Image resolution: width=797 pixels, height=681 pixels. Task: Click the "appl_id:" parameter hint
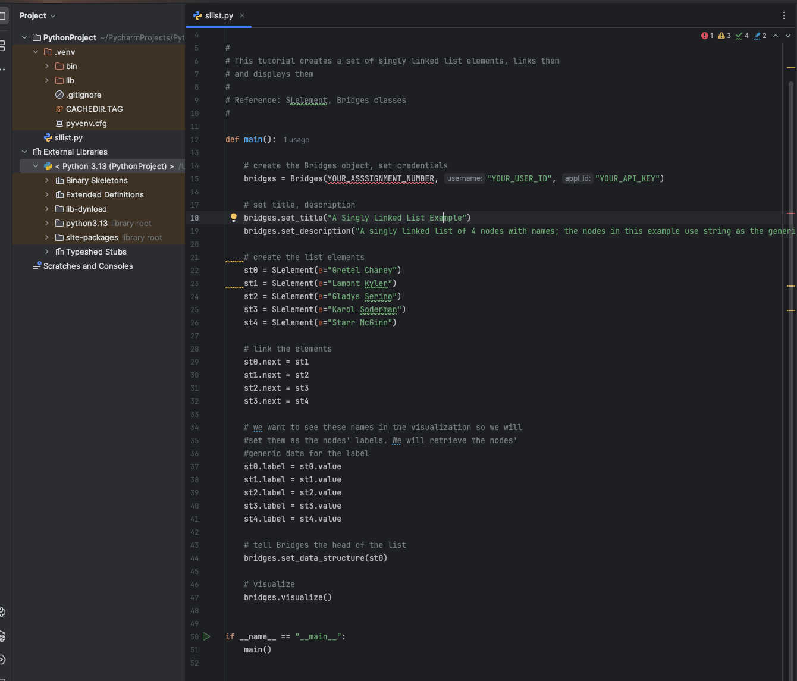pyautogui.click(x=578, y=178)
